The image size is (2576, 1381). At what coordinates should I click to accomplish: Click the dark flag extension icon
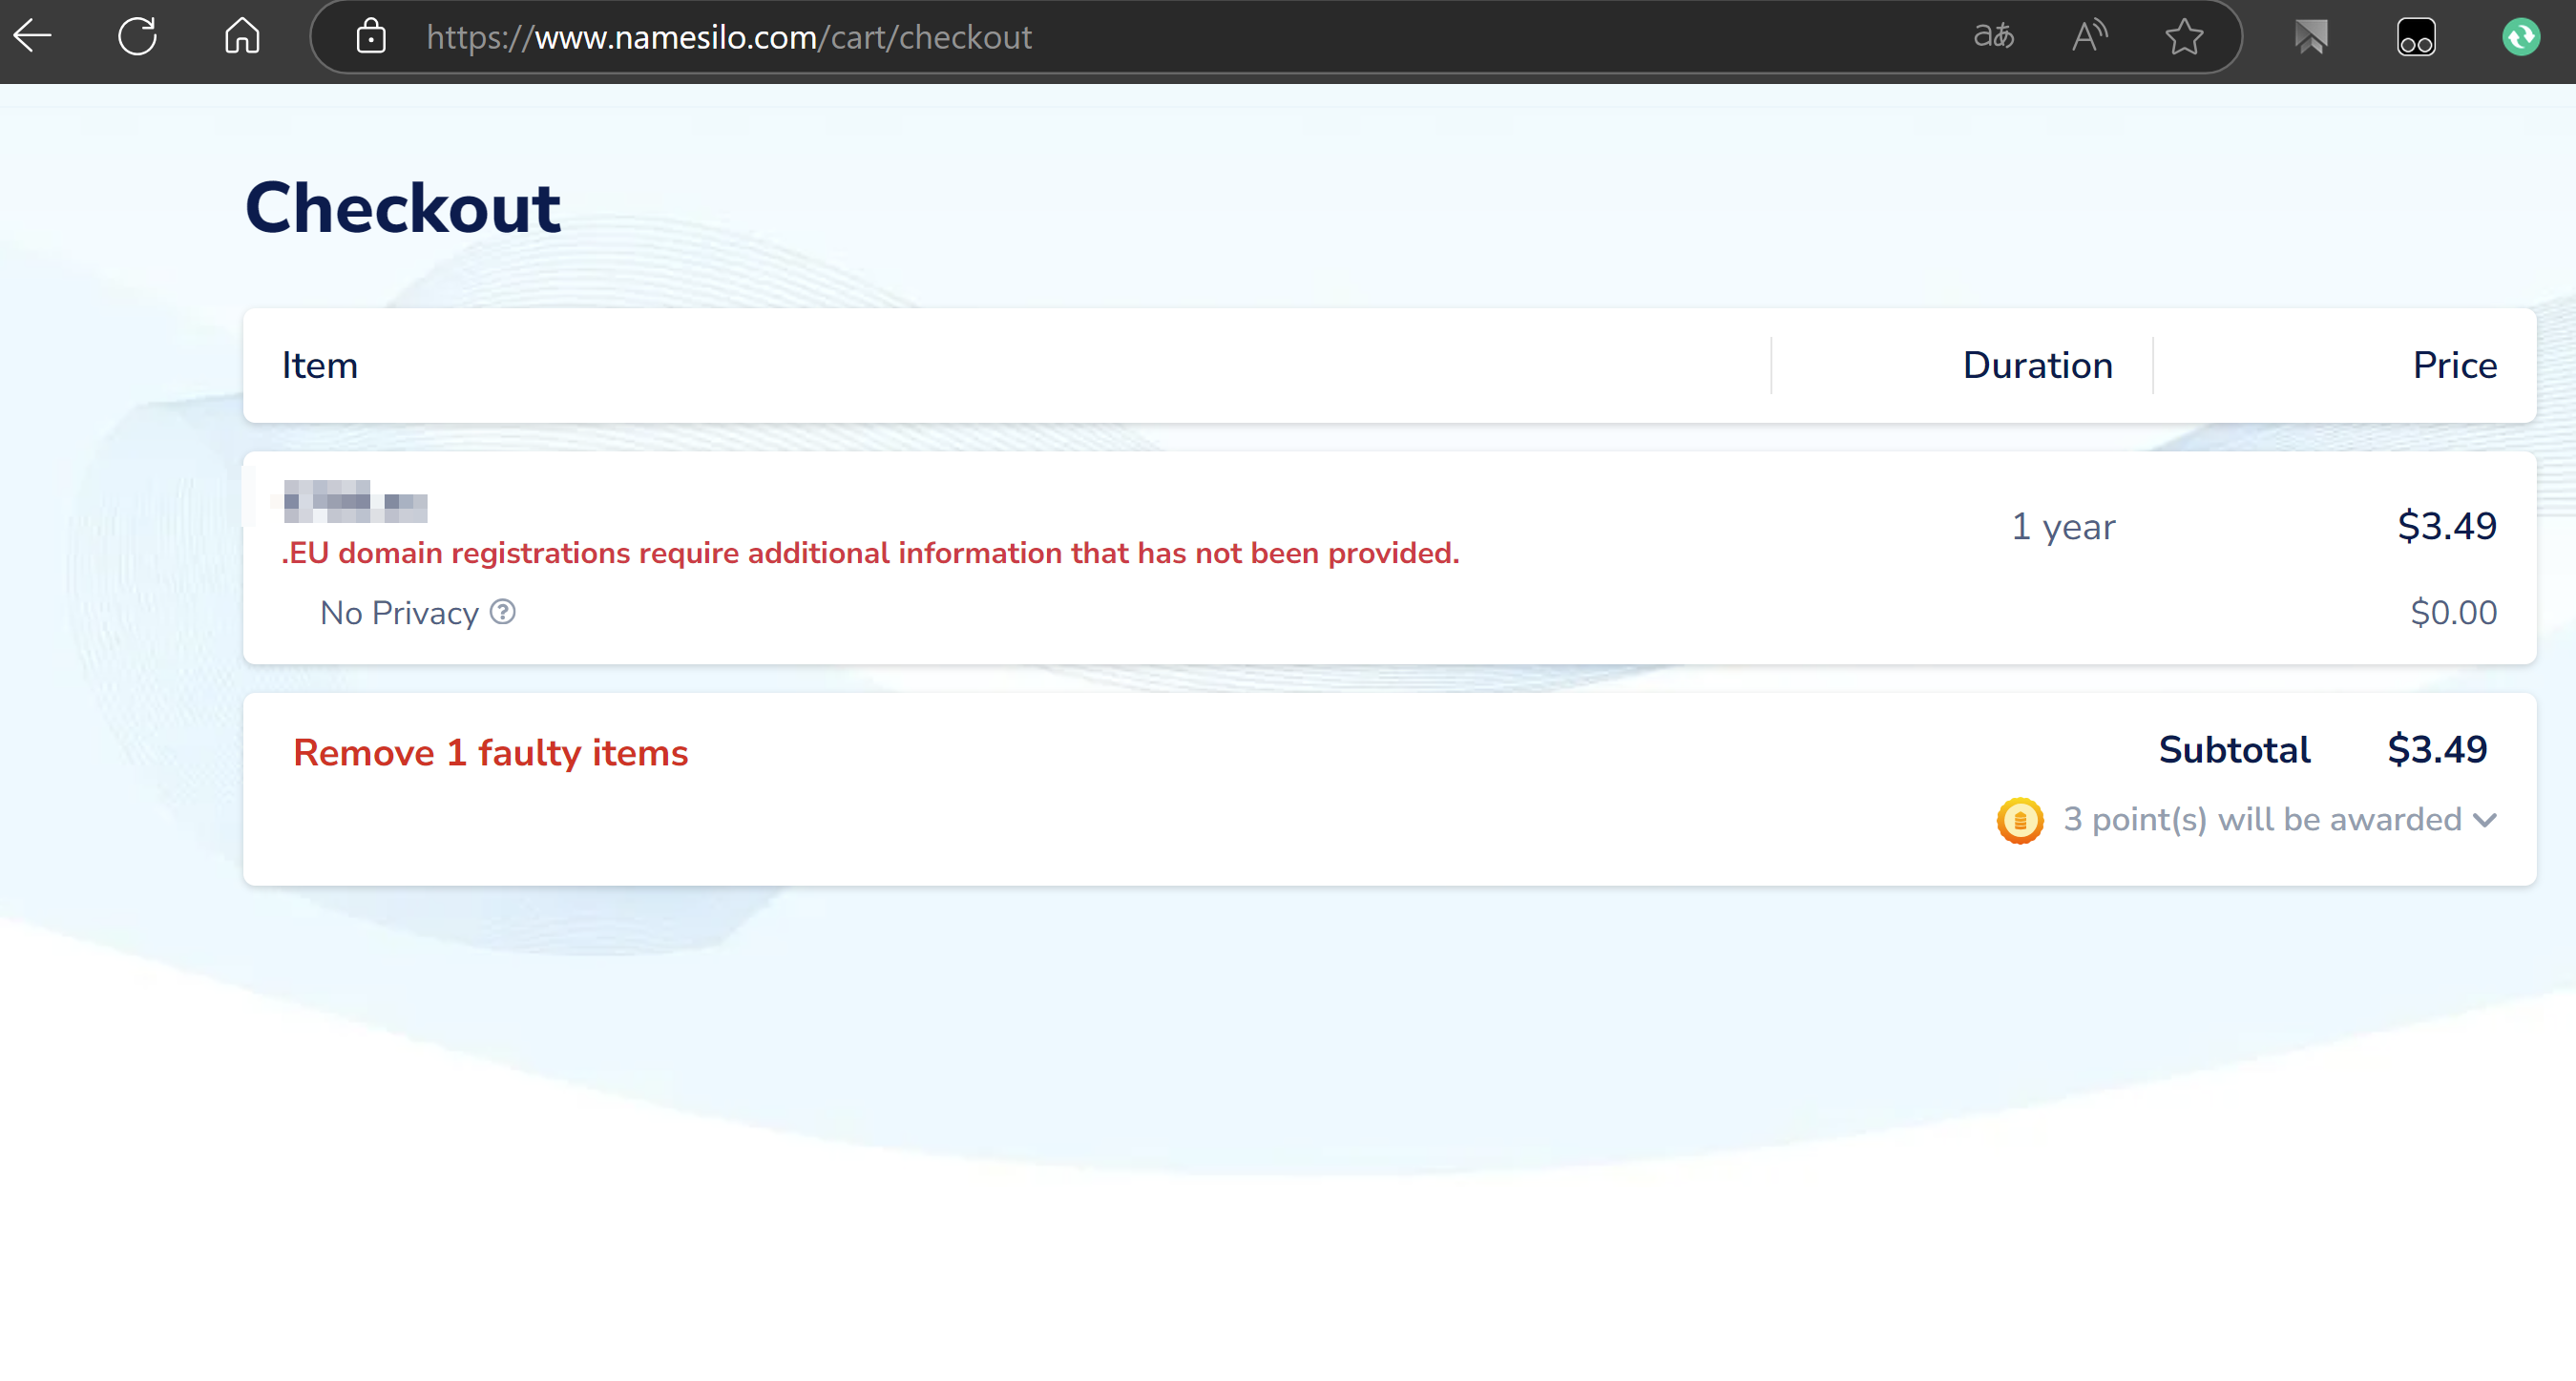[2310, 37]
